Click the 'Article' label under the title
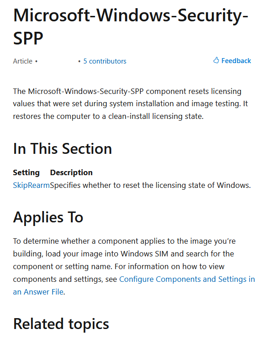The height and width of the screenshot is (339, 265). (23, 61)
